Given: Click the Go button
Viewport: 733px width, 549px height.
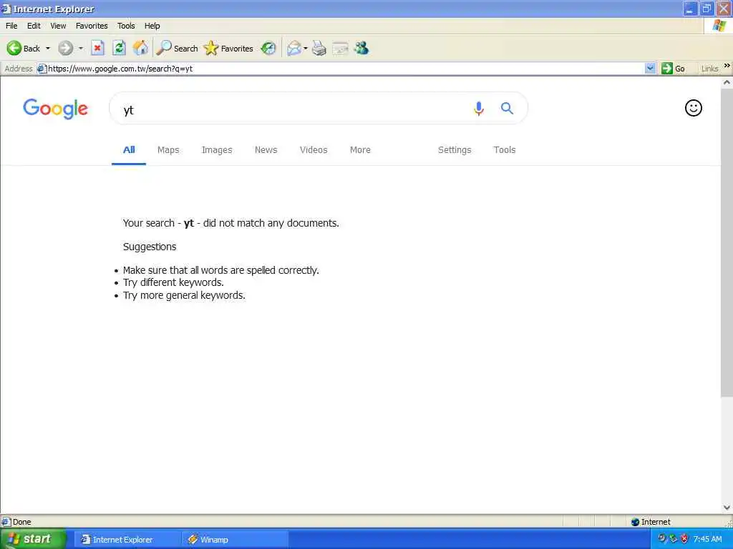Looking at the screenshot, I should coord(673,69).
